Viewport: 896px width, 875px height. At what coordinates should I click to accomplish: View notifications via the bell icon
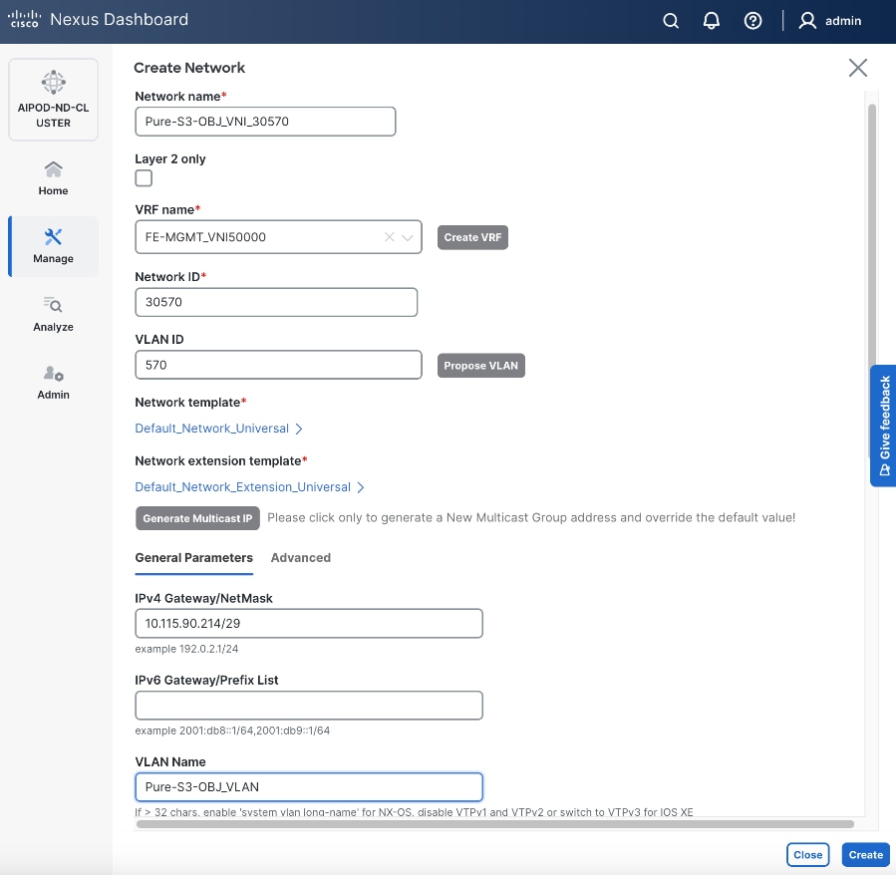pos(711,20)
